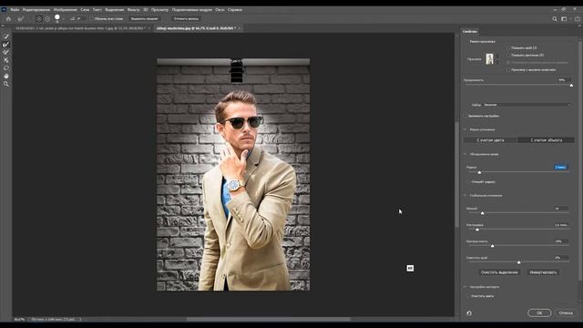583x328 pixels.
Task: Open the Набор preset dropdown
Action: pos(527,105)
